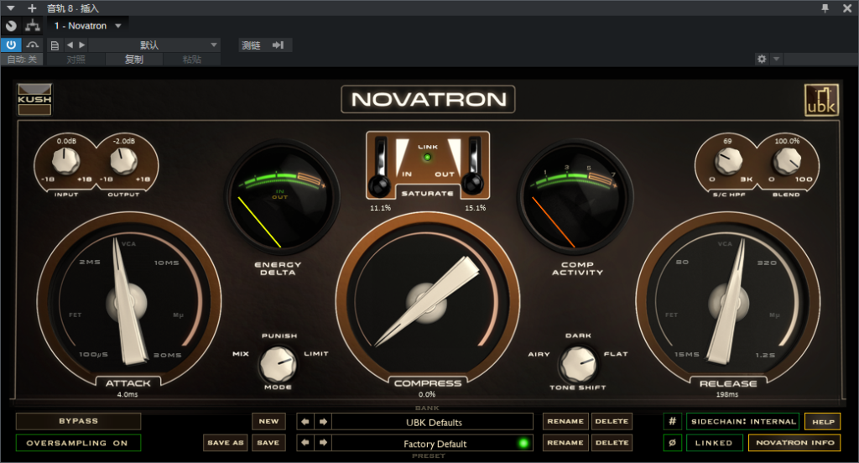
Task: Click the large COMPRESS dial
Action: point(427,301)
